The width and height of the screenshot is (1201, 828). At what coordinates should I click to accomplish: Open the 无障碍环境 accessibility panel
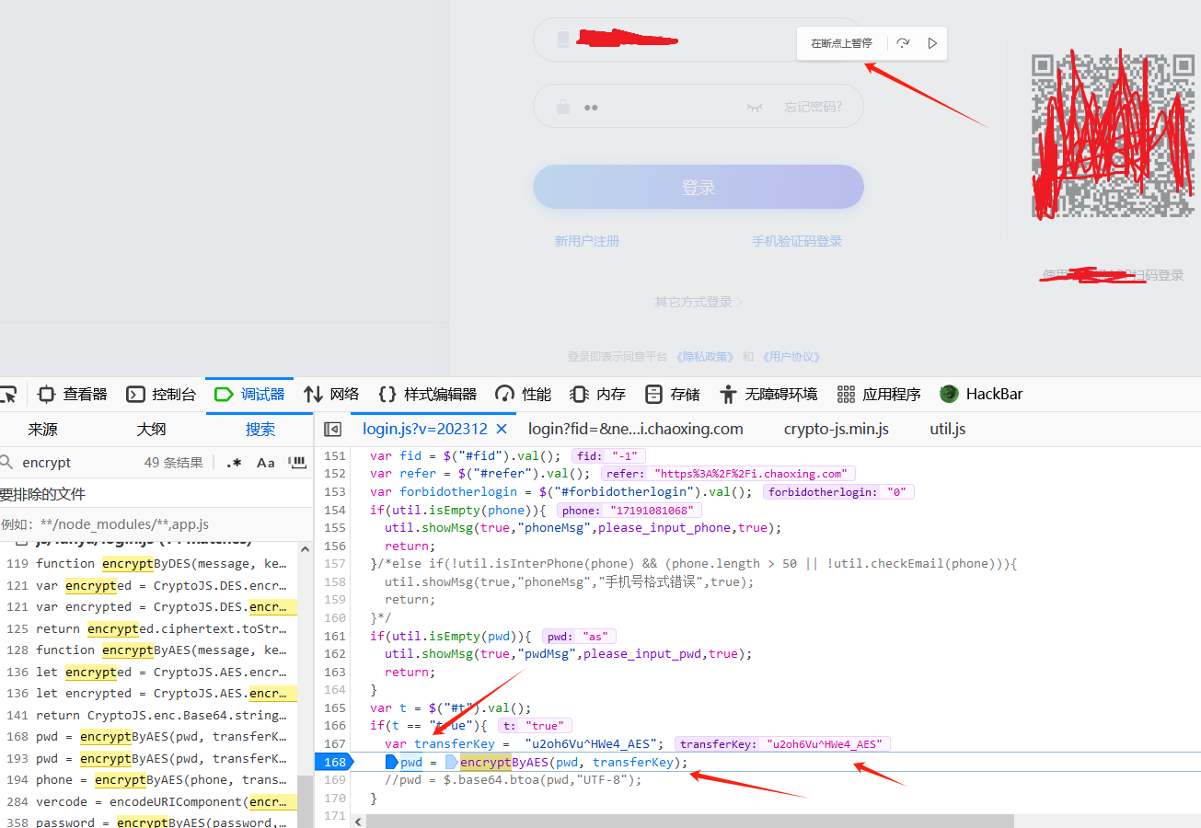click(768, 395)
